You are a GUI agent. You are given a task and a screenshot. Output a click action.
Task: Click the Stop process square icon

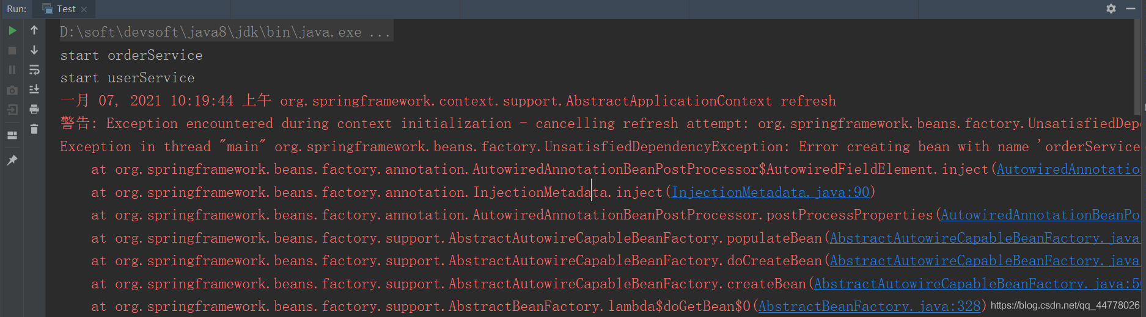pyautogui.click(x=12, y=51)
